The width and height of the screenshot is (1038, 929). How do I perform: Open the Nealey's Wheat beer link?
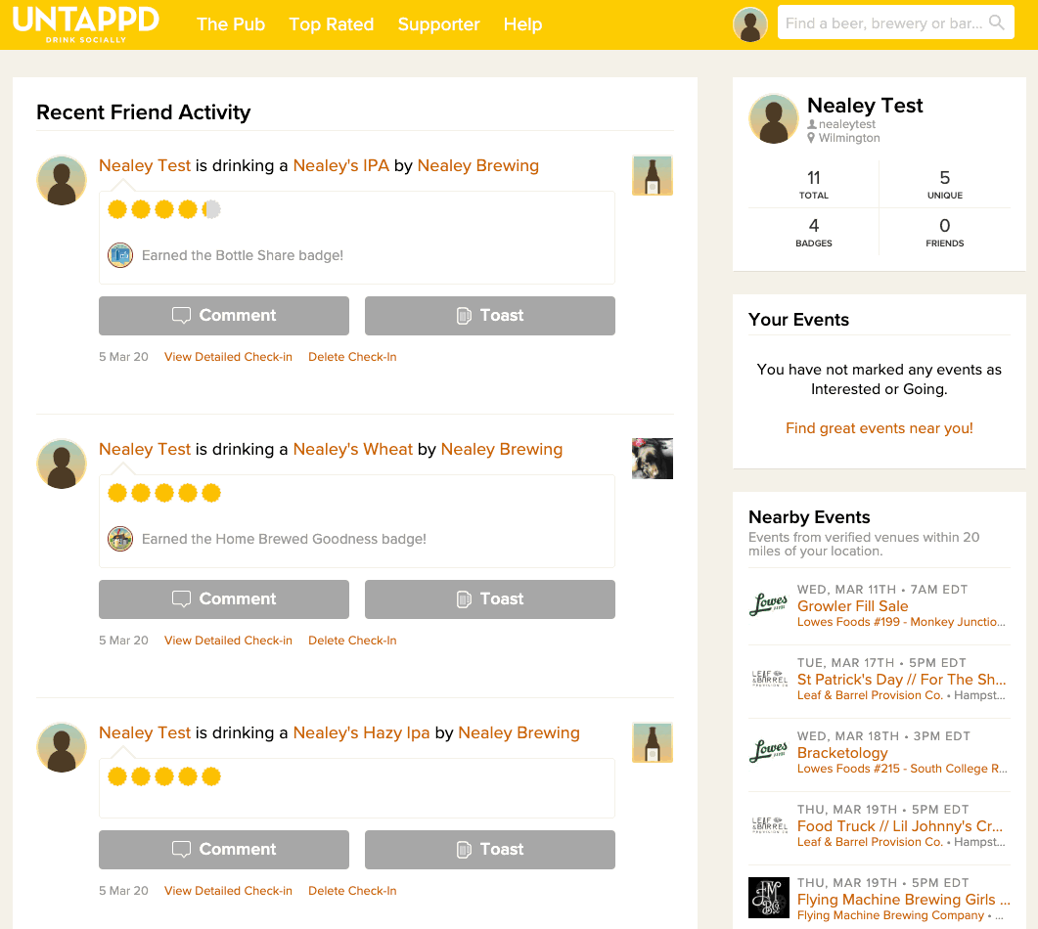click(353, 449)
